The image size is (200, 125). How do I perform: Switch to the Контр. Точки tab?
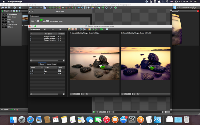(x=51, y=64)
